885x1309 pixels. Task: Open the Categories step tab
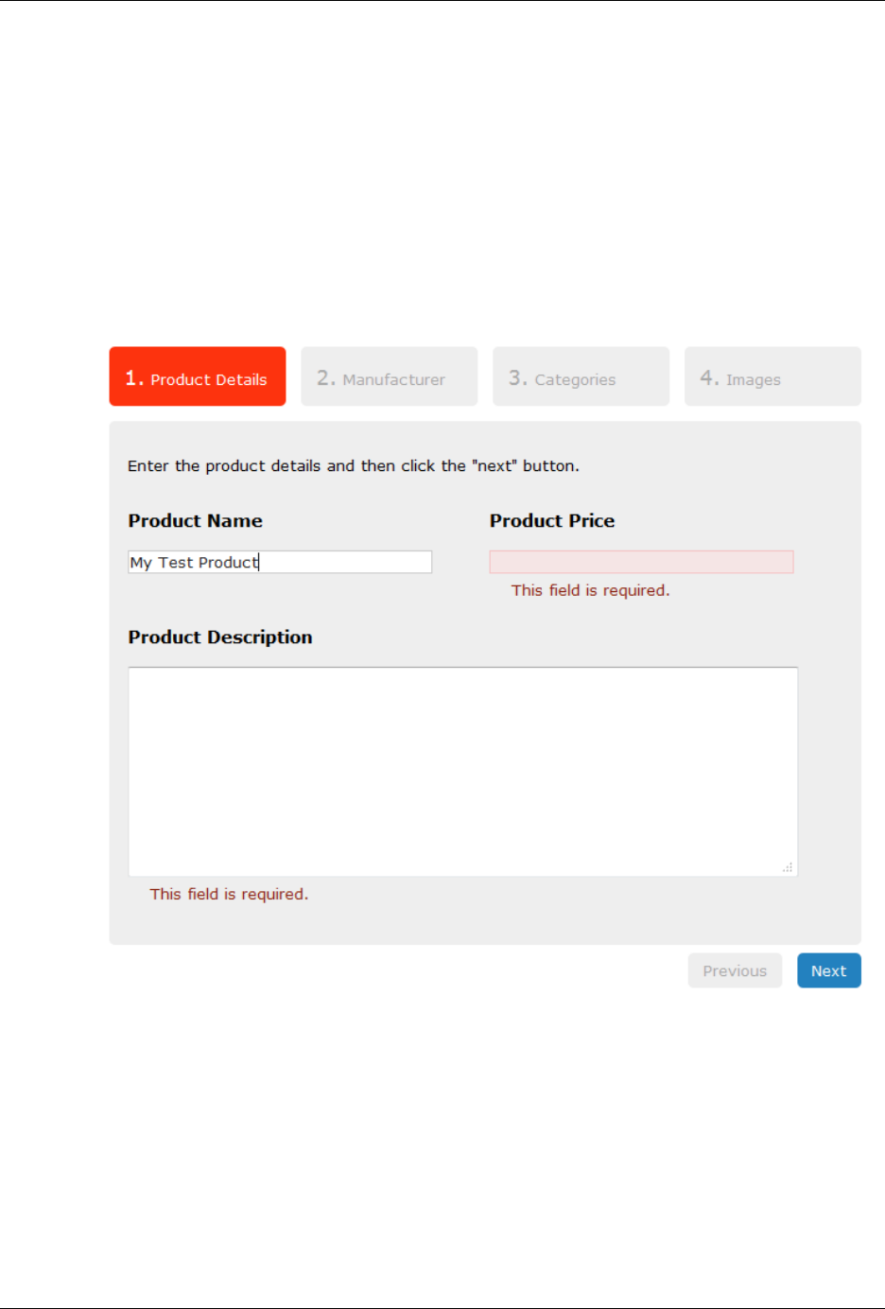[x=581, y=376]
